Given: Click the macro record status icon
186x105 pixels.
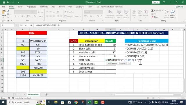Looking at the screenshot, I should click(9, 98).
